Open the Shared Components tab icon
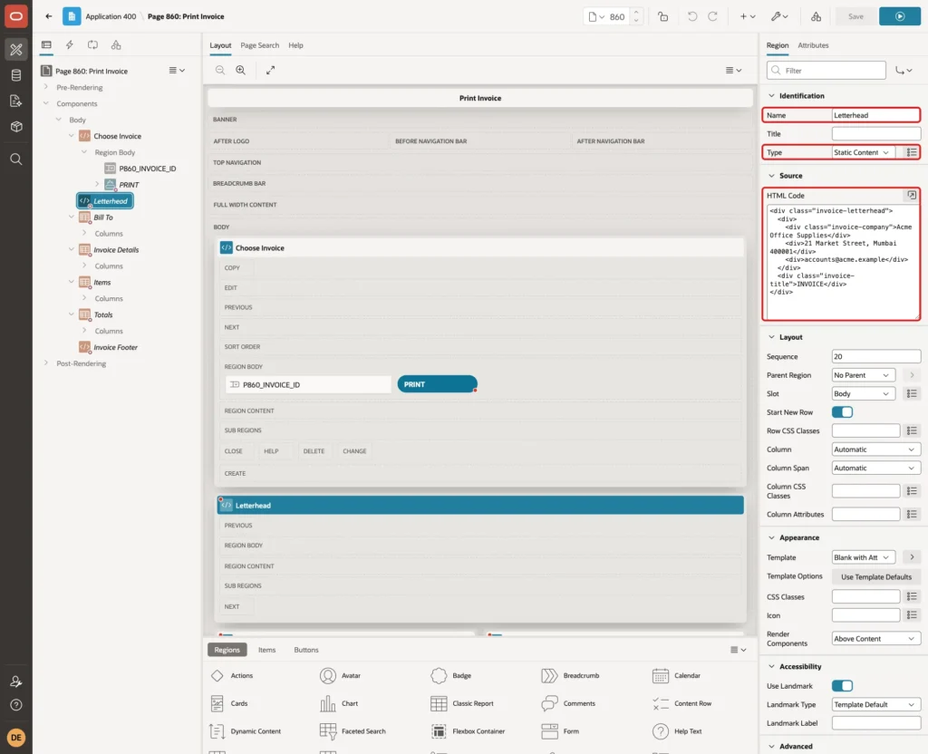928x754 pixels. (116, 45)
